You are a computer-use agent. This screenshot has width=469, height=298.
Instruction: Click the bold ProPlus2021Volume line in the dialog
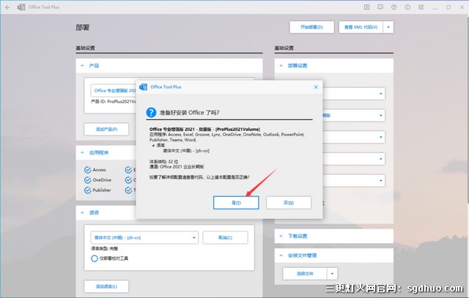click(204, 129)
